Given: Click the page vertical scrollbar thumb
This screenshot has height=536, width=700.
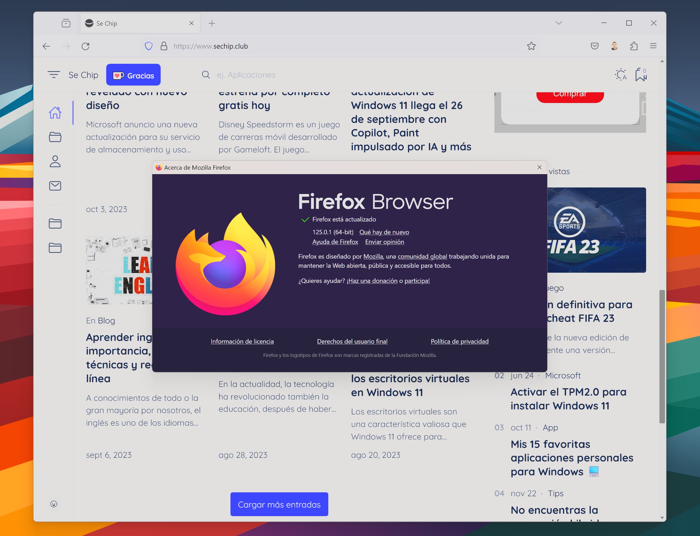Looking at the screenshot, I should pyautogui.click(x=662, y=357).
